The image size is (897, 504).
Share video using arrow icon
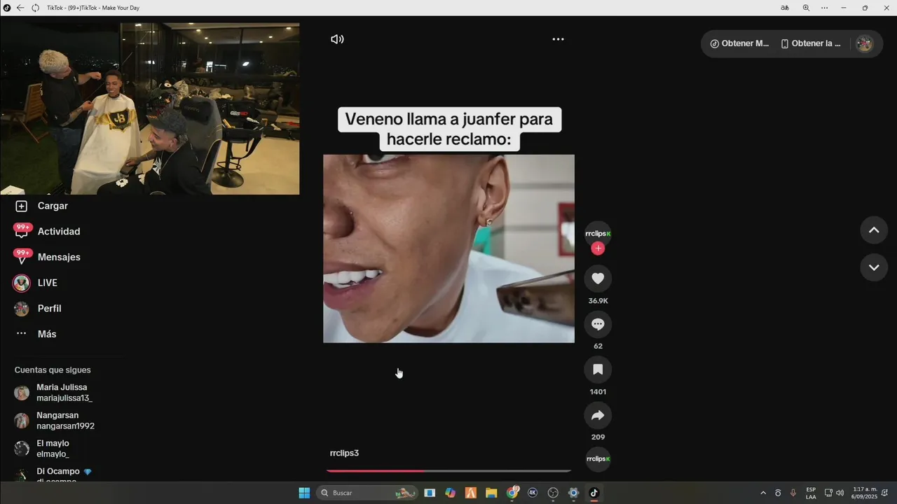pos(598,415)
